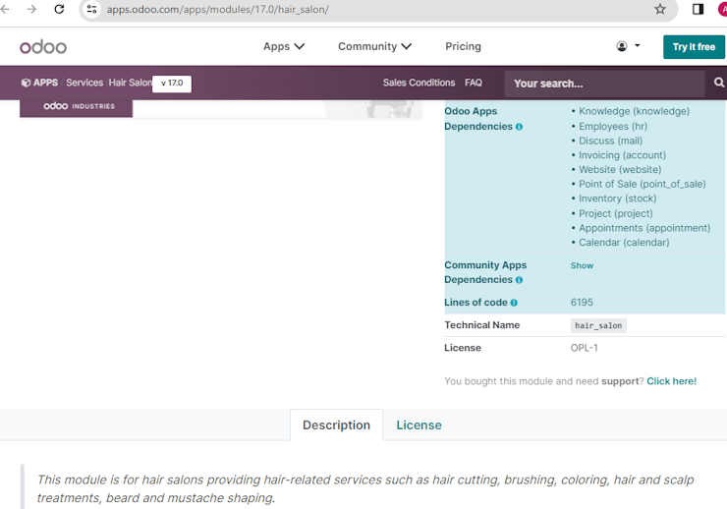Click the search magnifier icon
The height and width of the screenshot is (509, 727).
719,83
